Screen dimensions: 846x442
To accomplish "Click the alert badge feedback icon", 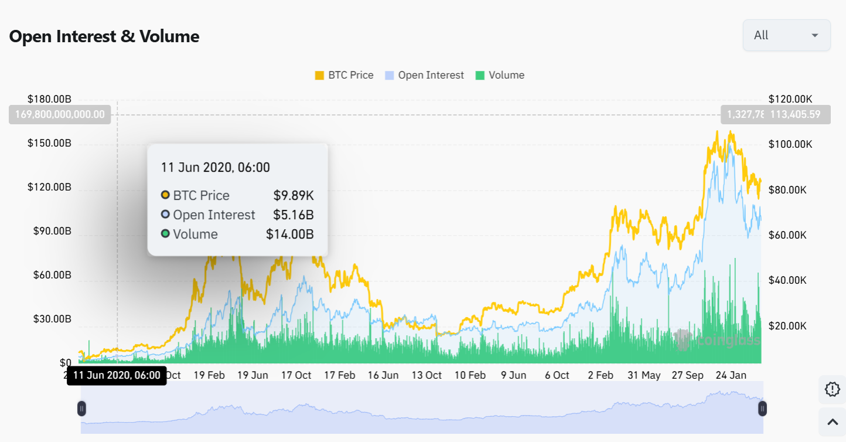I will pyautogui.click(x=832, y=389).
